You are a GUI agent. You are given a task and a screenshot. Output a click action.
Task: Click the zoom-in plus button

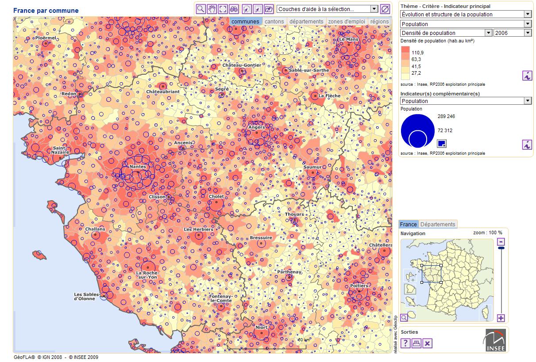501,318
